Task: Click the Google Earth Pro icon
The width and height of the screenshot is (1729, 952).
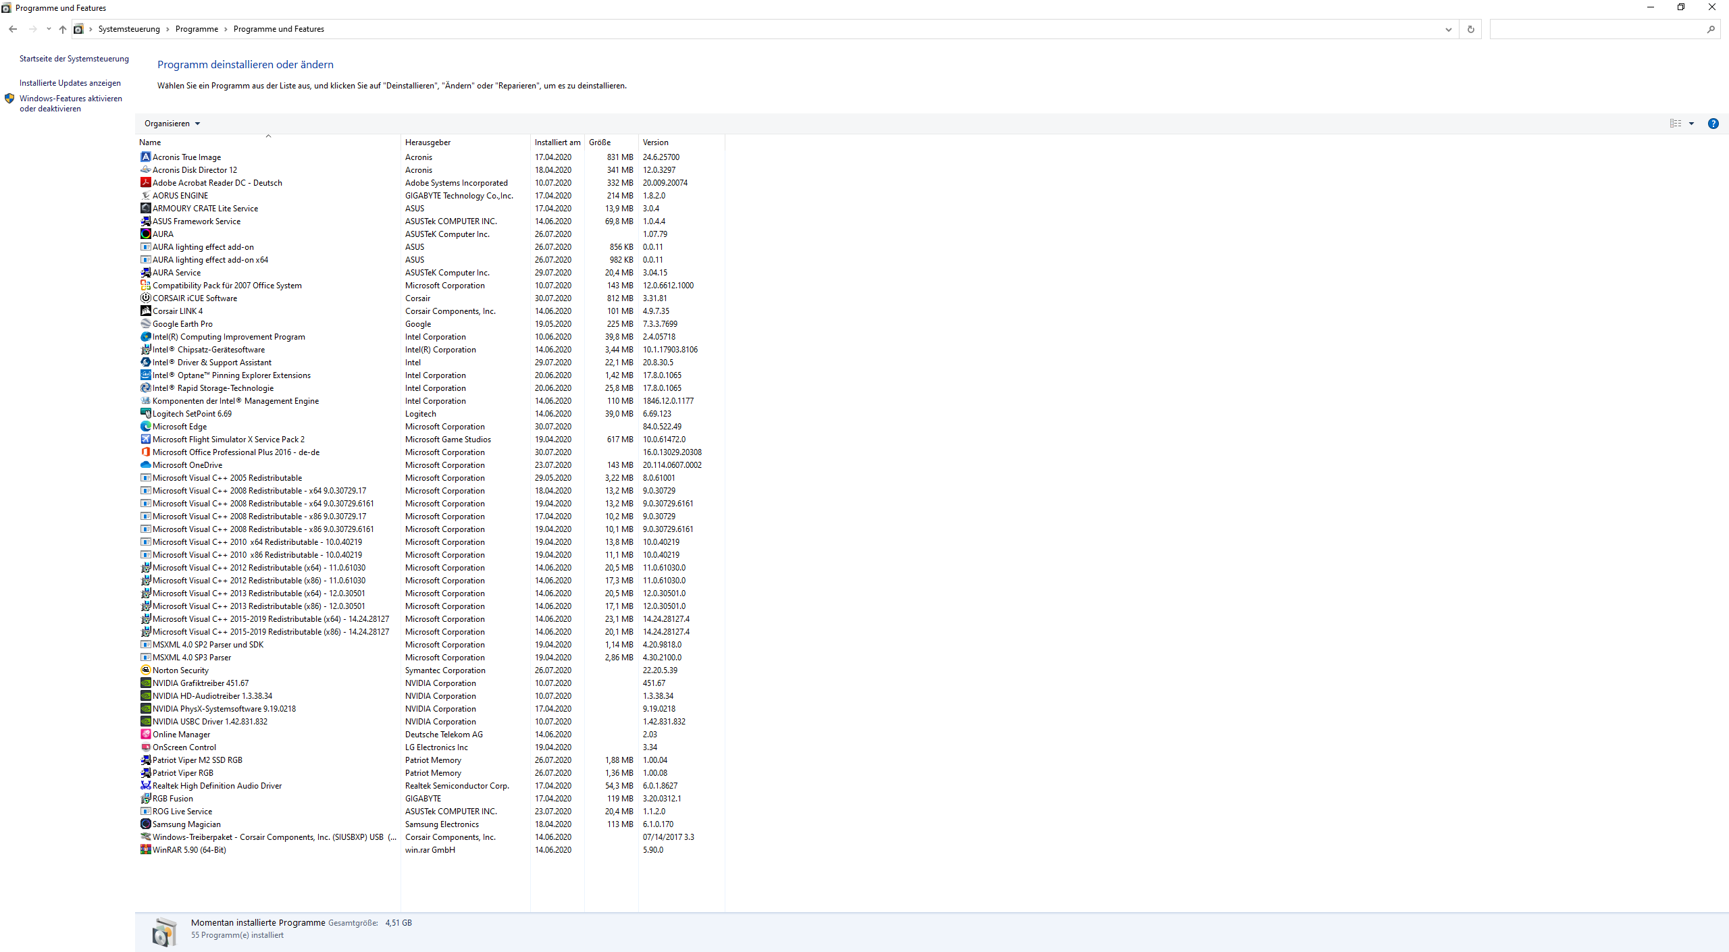Action: pos(145,323)
